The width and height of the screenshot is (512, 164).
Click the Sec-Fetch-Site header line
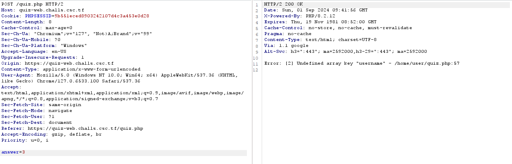41,104
